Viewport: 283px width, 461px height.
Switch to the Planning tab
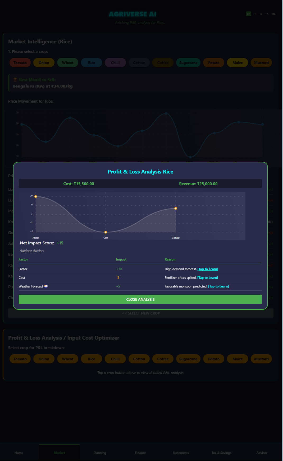pyautogui.click(x=100, y=453)
